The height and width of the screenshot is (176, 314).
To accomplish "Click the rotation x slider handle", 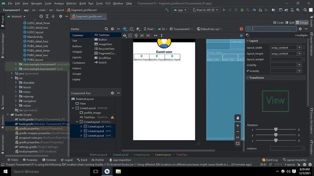I will (x=276, y=130).
